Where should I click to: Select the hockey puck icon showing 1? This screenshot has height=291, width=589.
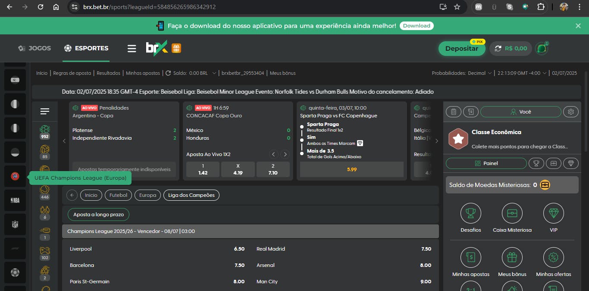point(45,233)
